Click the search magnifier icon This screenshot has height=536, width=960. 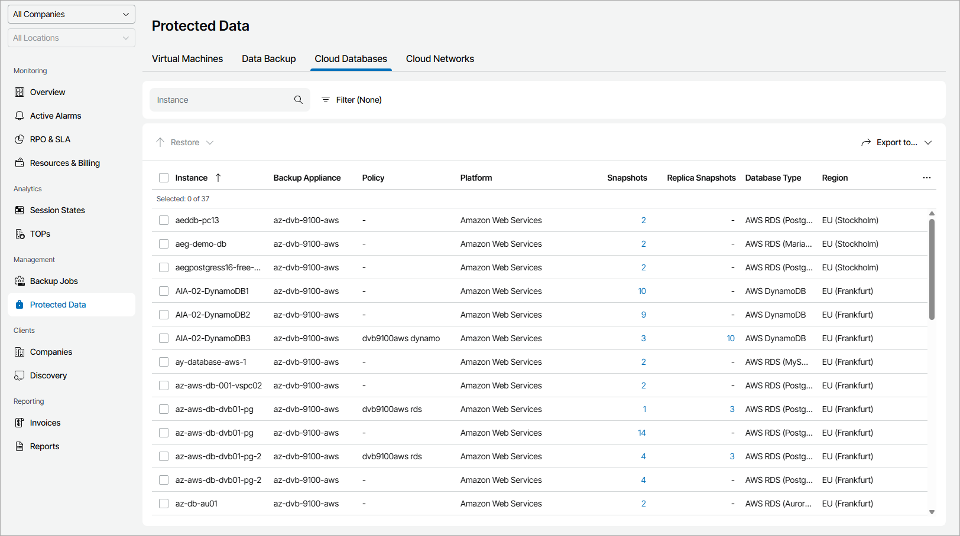(299, 100)
